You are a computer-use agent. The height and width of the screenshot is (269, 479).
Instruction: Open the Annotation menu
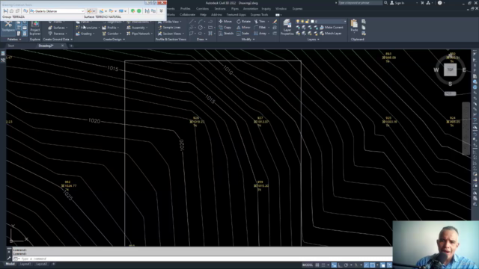pos(251,9)
